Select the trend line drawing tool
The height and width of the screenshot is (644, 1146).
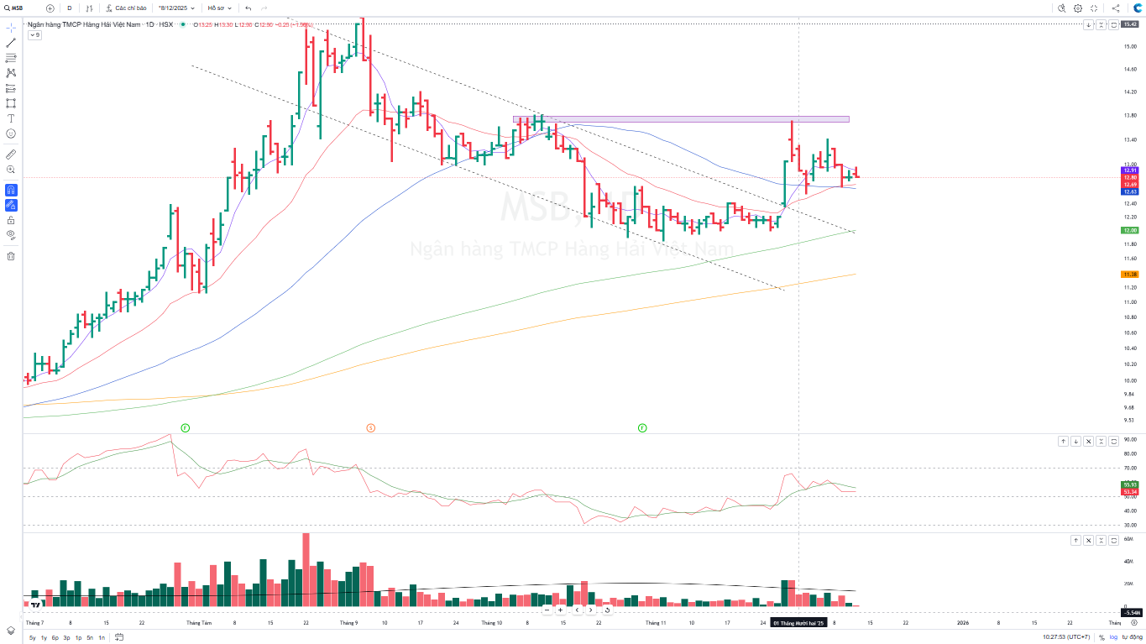11,43
